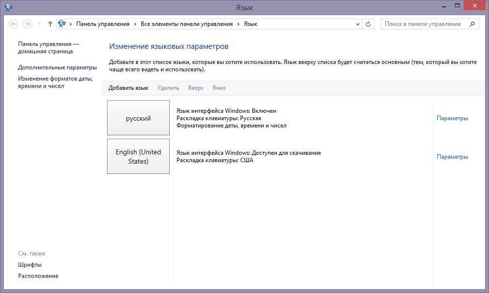Open Шрифты link under См. также
This screenshot has height=293, width=489.
tap(30, 265)
